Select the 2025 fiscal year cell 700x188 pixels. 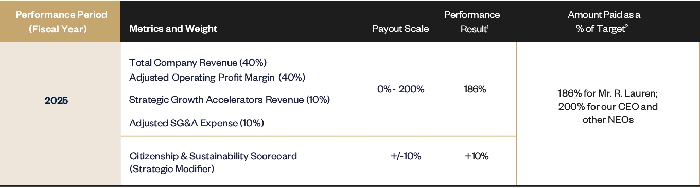click(56, 101)
